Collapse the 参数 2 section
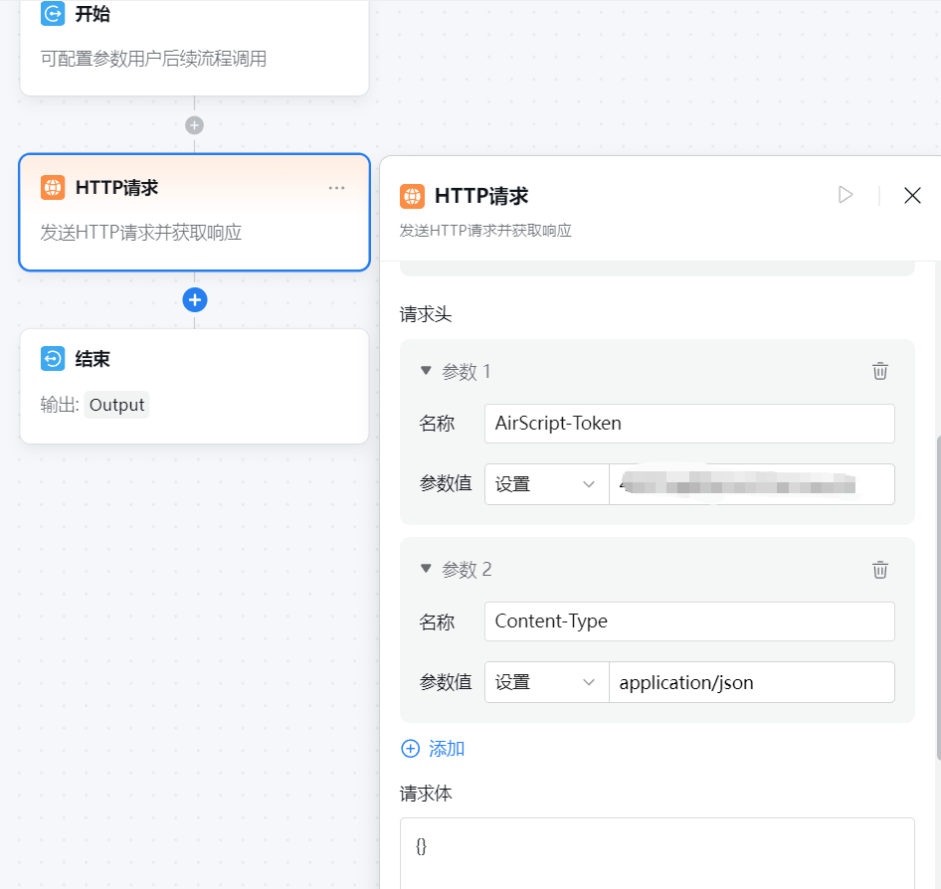The image size is (941, 889). (x=426, y=568)
